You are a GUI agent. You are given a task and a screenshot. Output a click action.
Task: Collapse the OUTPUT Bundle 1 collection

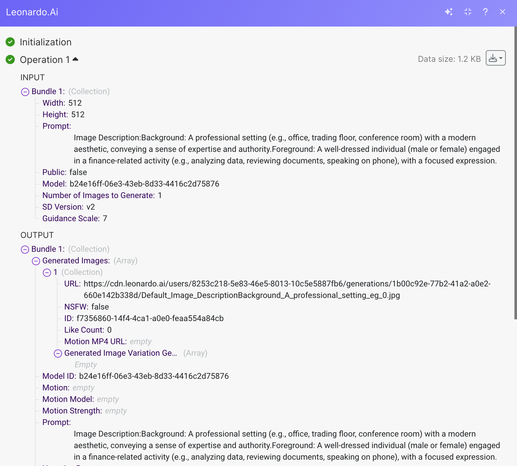[25, 249]
